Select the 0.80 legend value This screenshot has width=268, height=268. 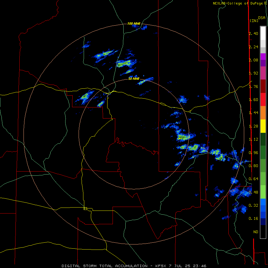[x=253, y=166]
